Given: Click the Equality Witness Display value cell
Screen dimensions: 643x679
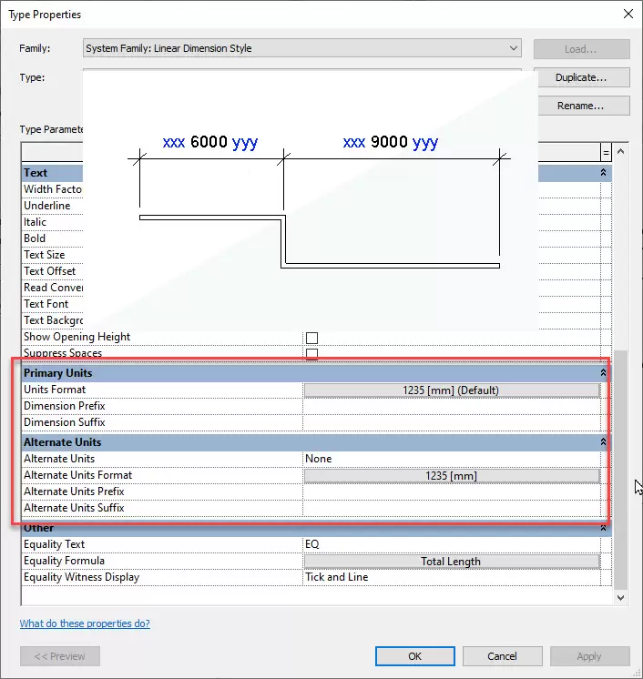Looking at the screenshot, I should click(x=451, y=577).
